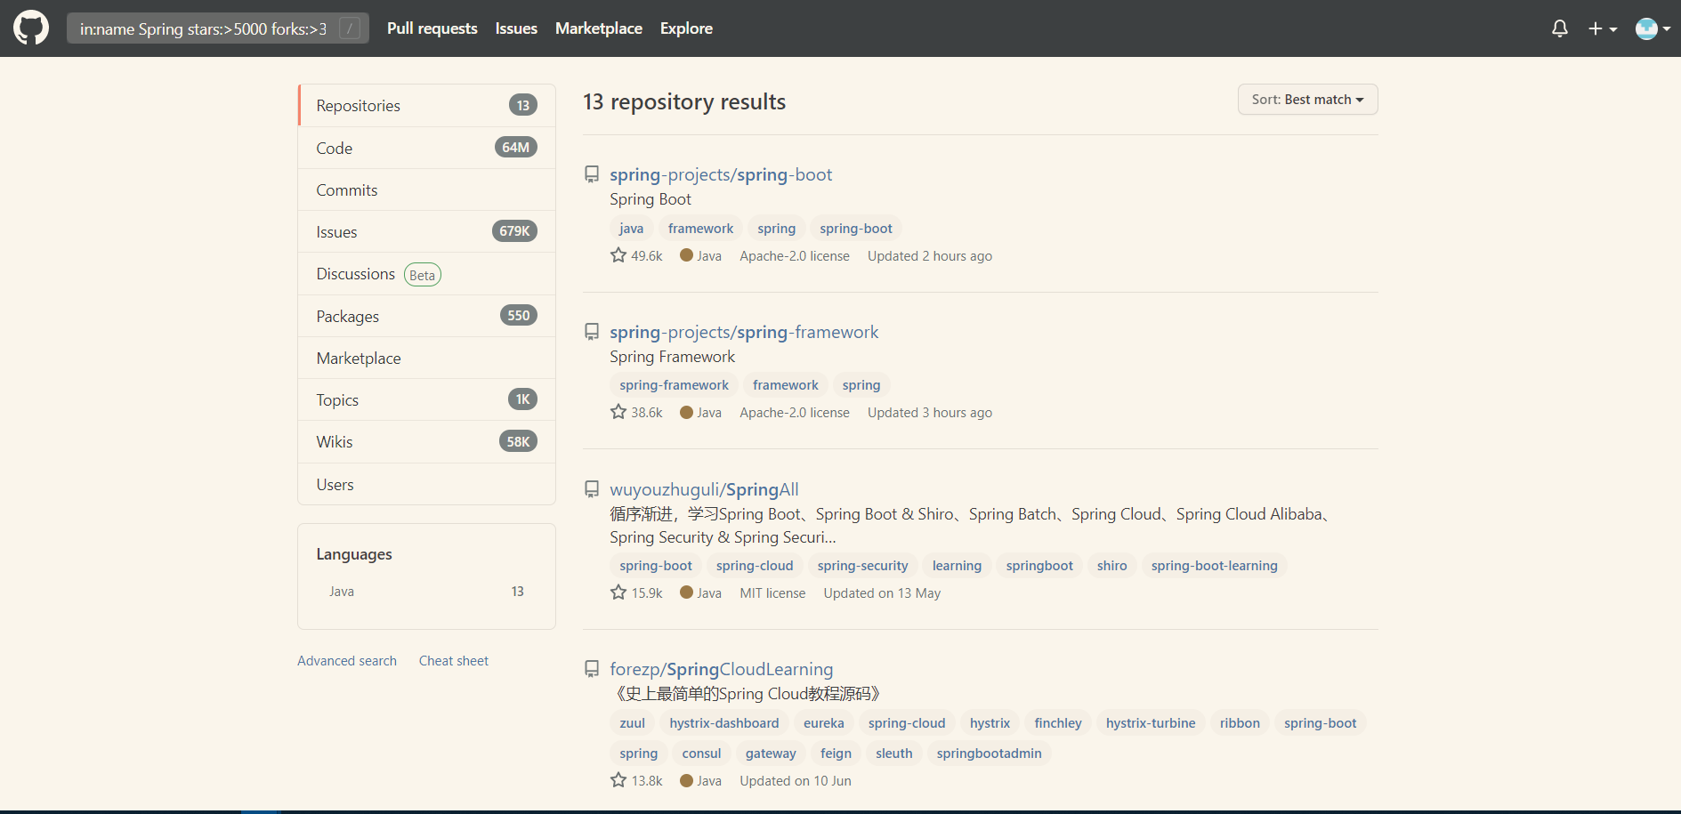Click the learning topic tag

click(957, 566)
